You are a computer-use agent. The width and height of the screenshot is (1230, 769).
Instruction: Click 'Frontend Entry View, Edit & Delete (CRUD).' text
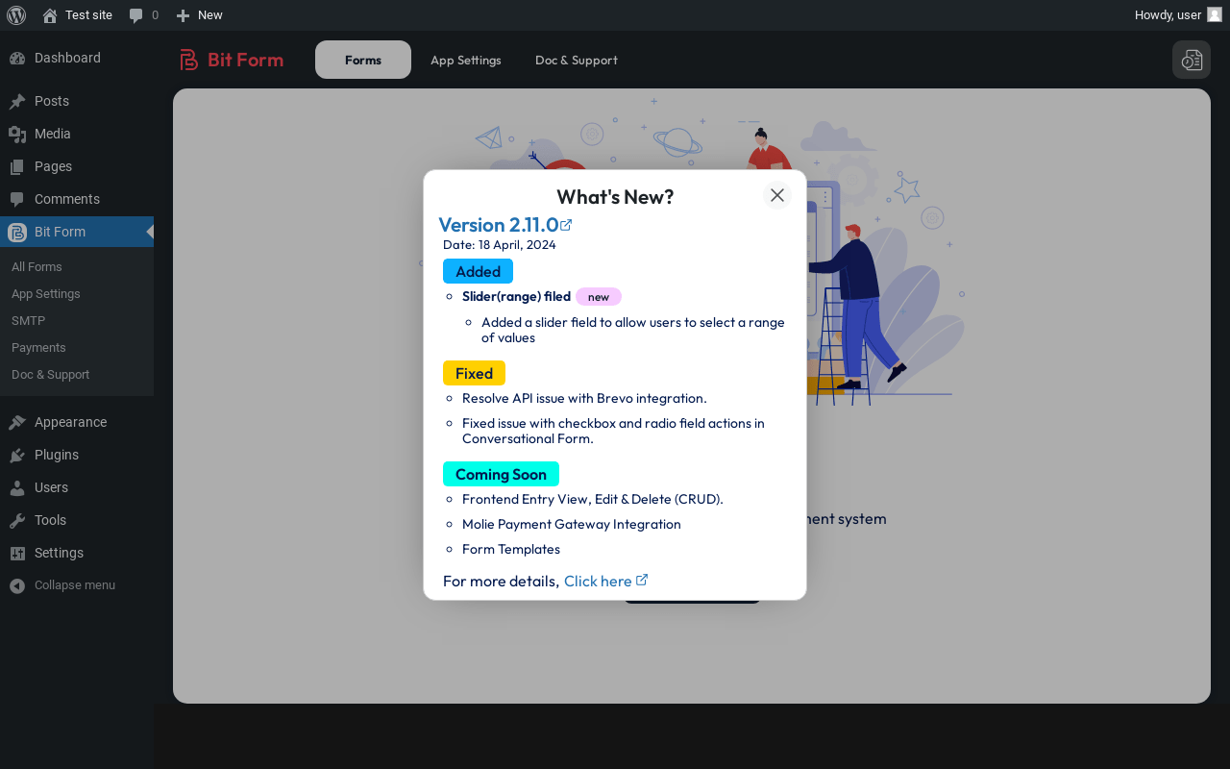click(x=593, y=499)
